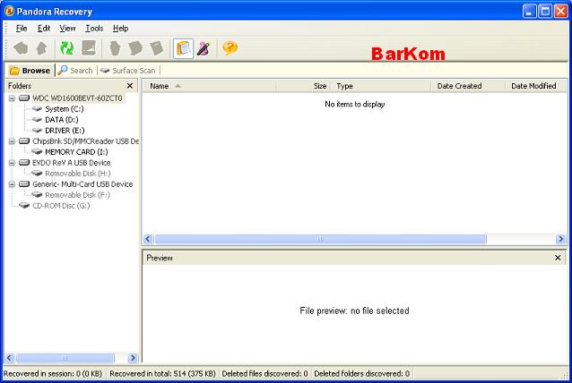Screen dimensions: 572x383
Task: Click the 'No items to display' text
Action: point(355,104)
